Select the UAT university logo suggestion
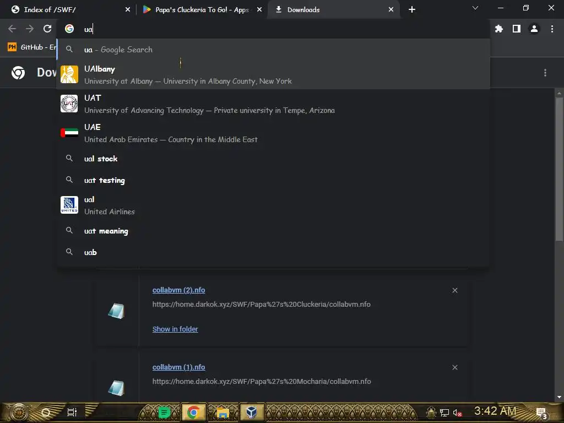 pos(69,104)
